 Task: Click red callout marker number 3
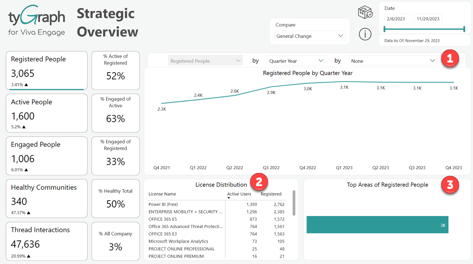pyautogui.click(x=450, y=185)
